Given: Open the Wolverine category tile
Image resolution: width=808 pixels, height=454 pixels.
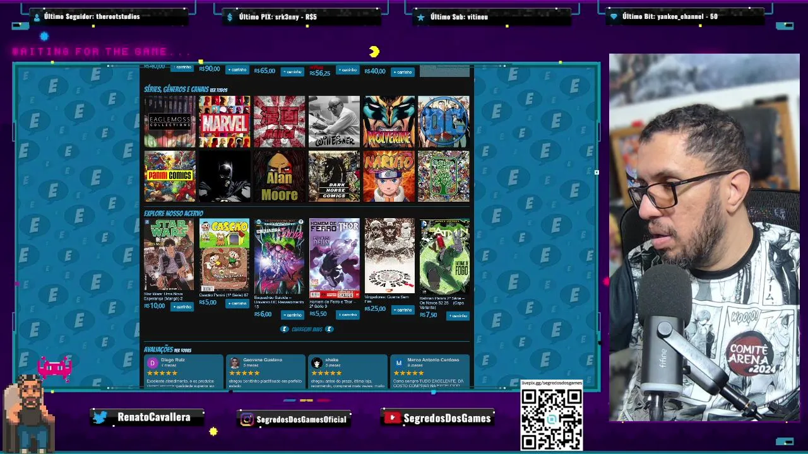Looking at the screenshot, I should click(x=389, y=122).
